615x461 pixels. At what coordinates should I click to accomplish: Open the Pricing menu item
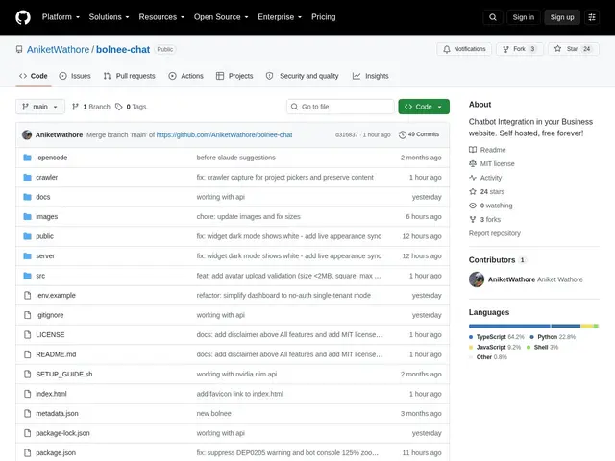coord(323,17)
